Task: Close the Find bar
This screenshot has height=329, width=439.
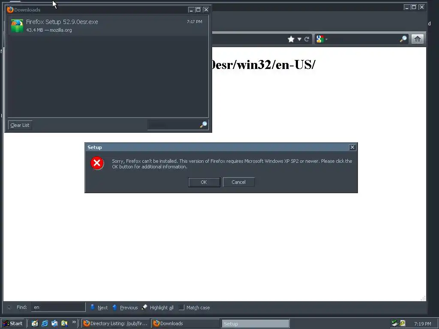Action: (x=9, y=307)
